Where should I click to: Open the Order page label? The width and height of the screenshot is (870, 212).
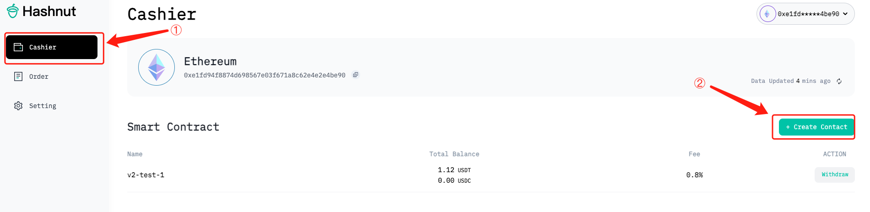[39, 76]
